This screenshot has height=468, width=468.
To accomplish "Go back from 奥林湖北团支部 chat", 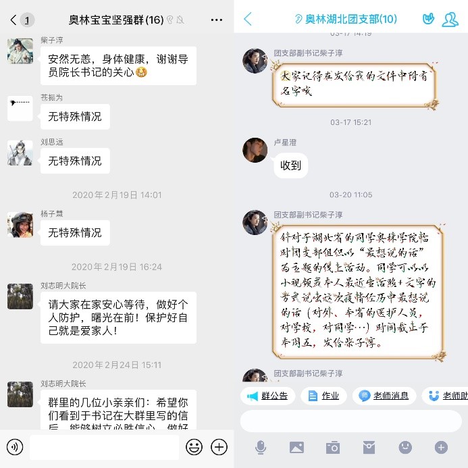I will [x=248, y=19].
